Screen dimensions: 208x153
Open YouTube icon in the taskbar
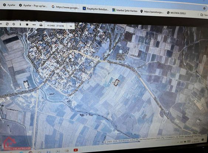(x=76, y=150)
